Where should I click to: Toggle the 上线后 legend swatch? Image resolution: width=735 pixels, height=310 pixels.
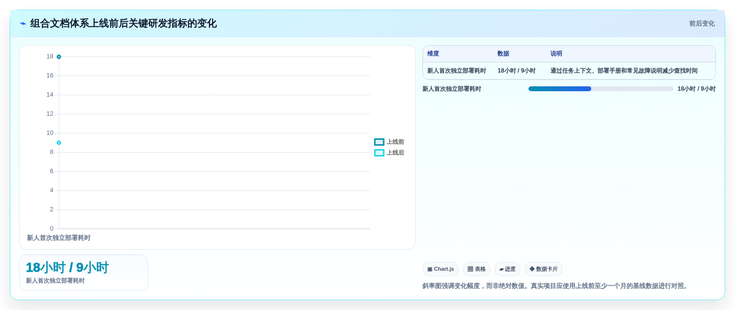pyautogui.click(x=379, y=153)
